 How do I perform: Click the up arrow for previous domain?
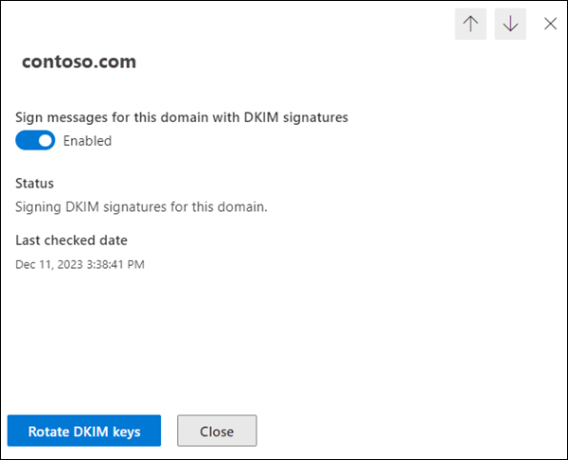(x=470, y=25)
